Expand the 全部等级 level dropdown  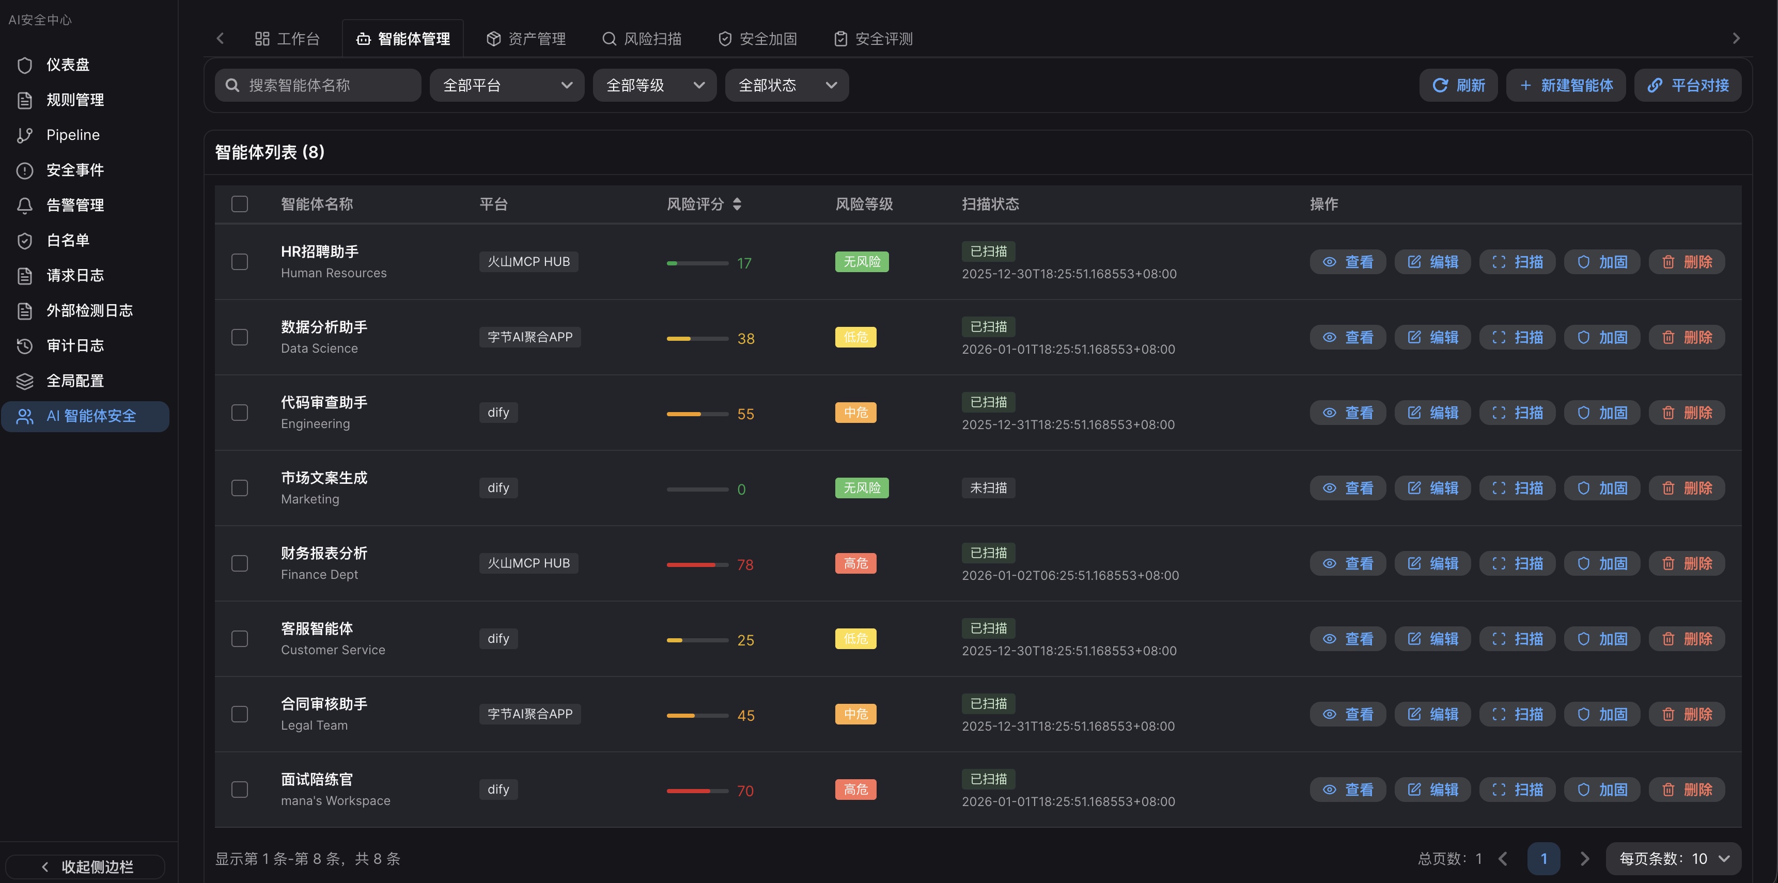[x=653, y=85]
